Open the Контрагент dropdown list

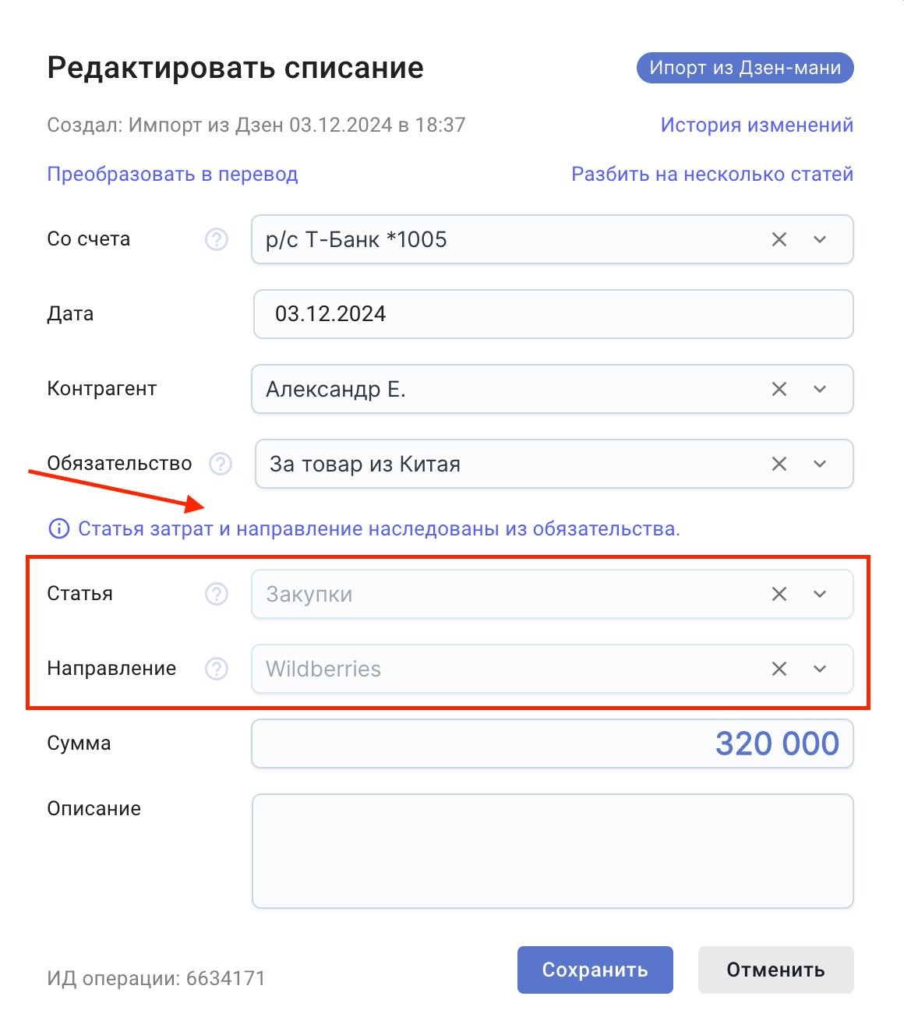(820, 389)
